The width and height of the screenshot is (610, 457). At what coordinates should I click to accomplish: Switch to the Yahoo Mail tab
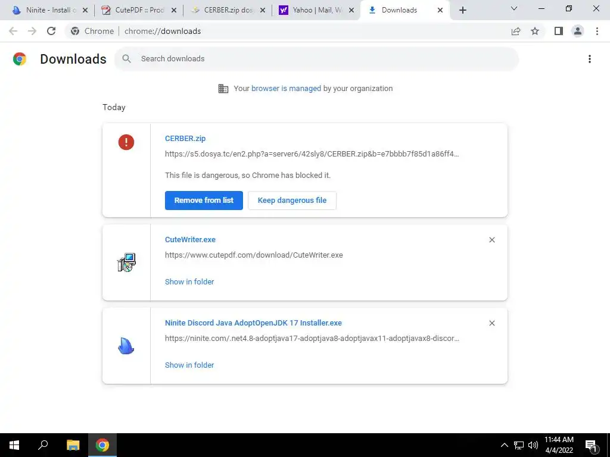317,10
